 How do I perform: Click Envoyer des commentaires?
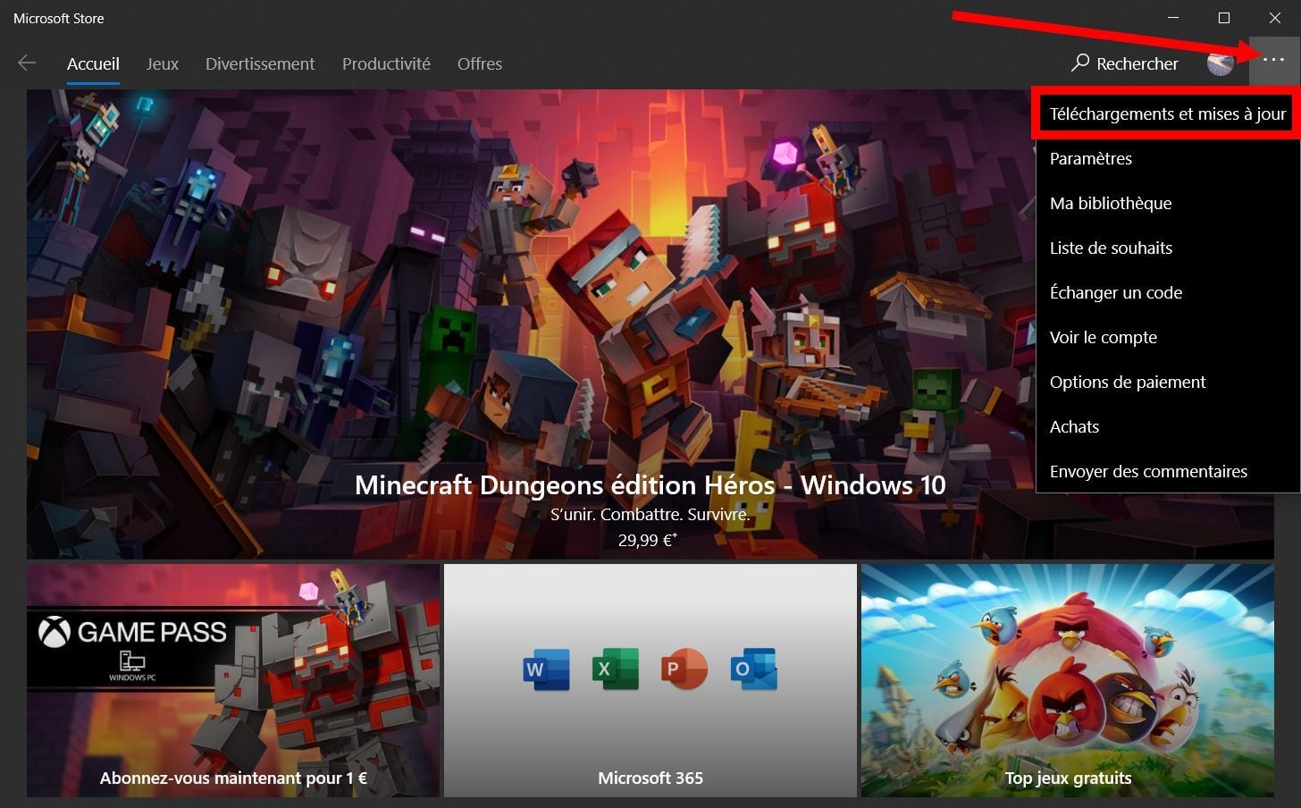pos(1148,471)
